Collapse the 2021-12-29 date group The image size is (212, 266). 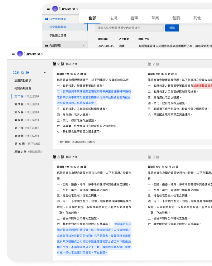pyautogui.click(x=45, y=72)
